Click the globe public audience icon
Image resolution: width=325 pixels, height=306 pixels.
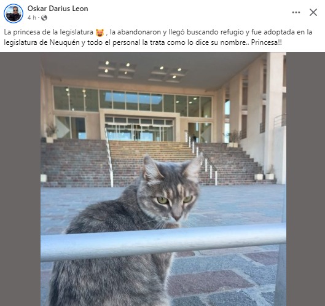tap(44, 18)
